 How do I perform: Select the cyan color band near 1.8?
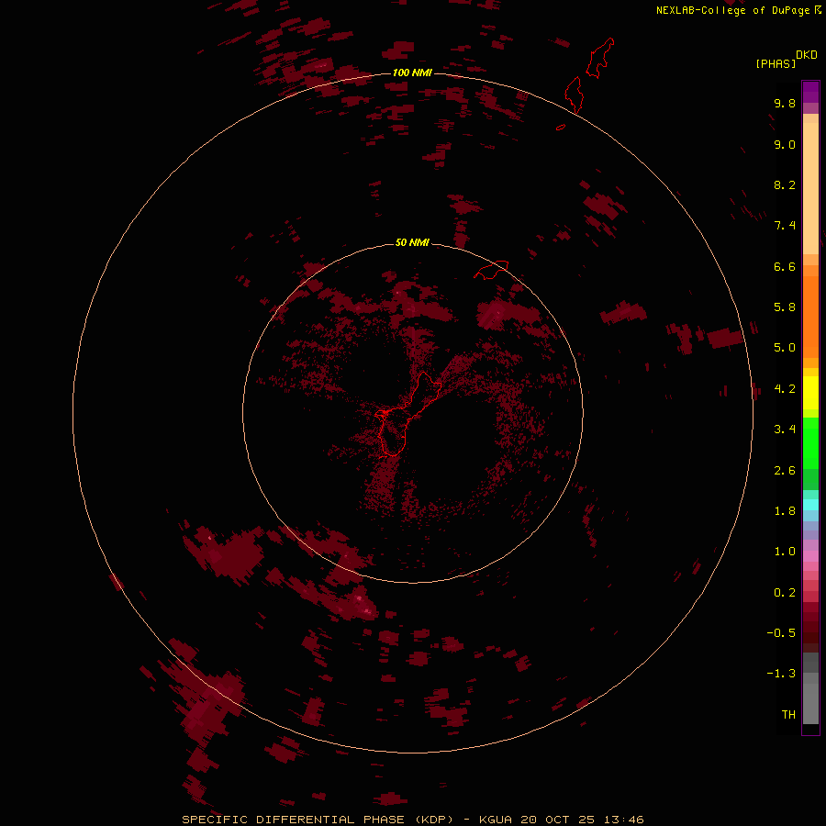tap(810, 504)
